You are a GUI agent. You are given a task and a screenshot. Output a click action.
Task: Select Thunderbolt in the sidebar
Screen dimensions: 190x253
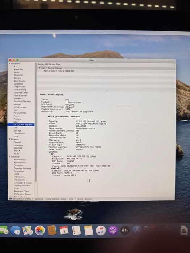(x=20, y=133)
